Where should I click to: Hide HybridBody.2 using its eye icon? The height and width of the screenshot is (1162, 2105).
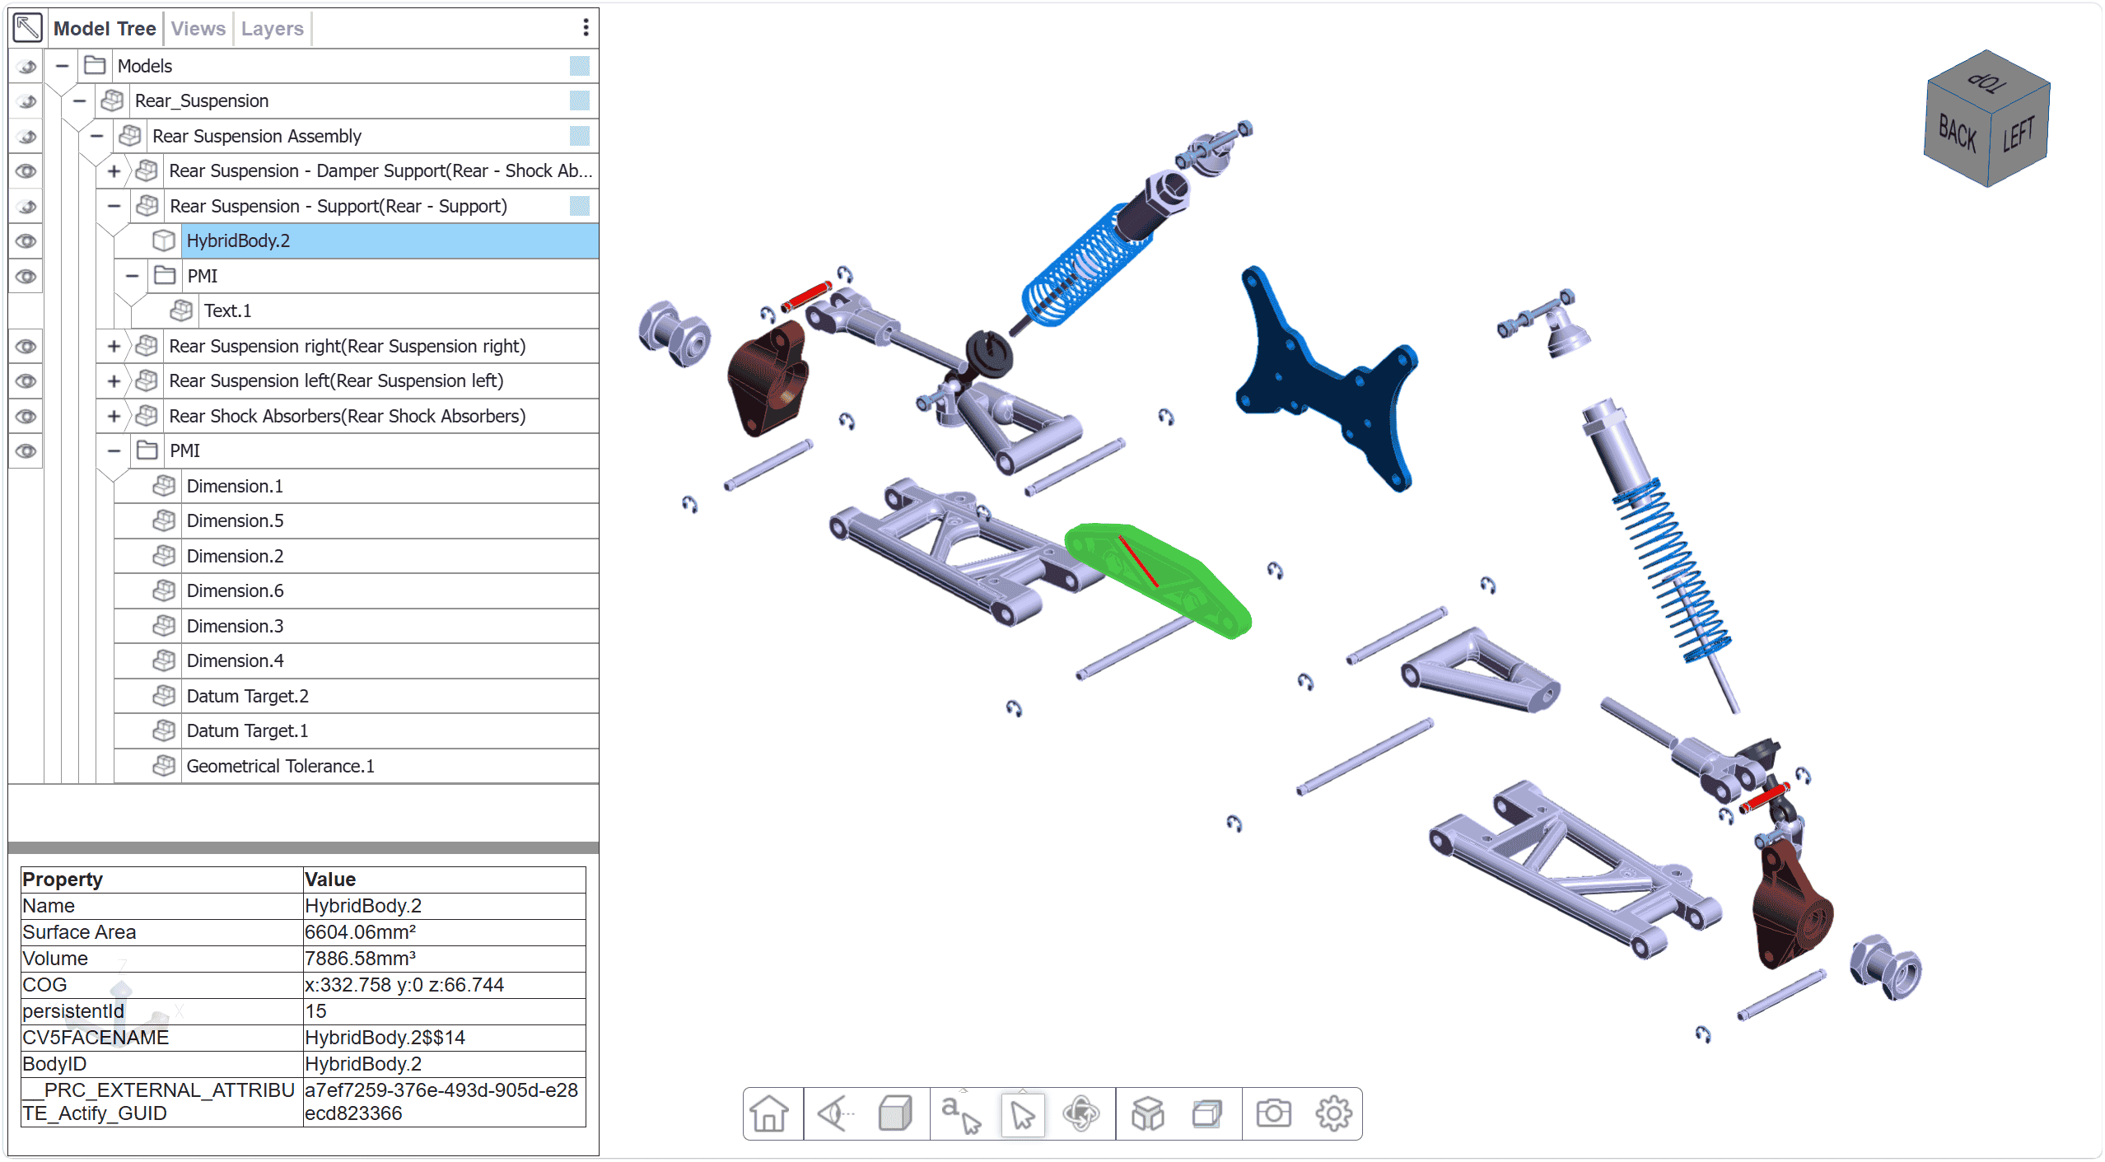pos(27,241)
